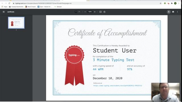Click the green extension icon
This screenshot has height=102, width=182.
coord(165,3)
